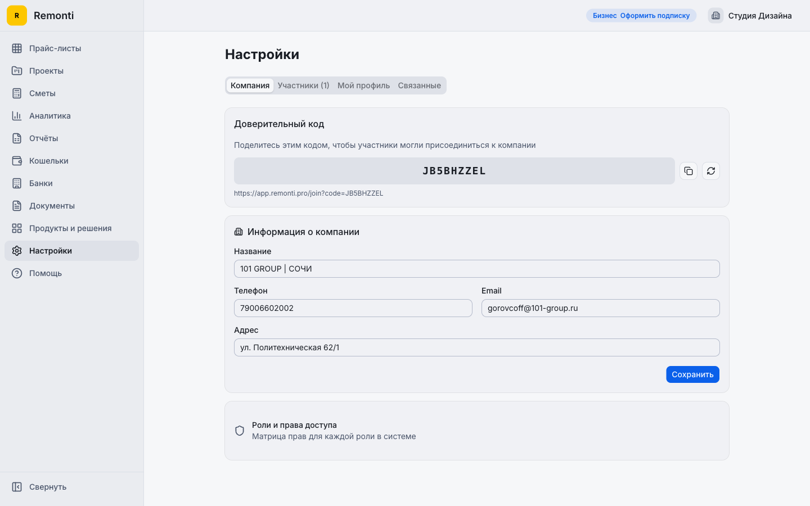
Task: Copy the trust code JB5BHZZEL
Action: point(688,171)
